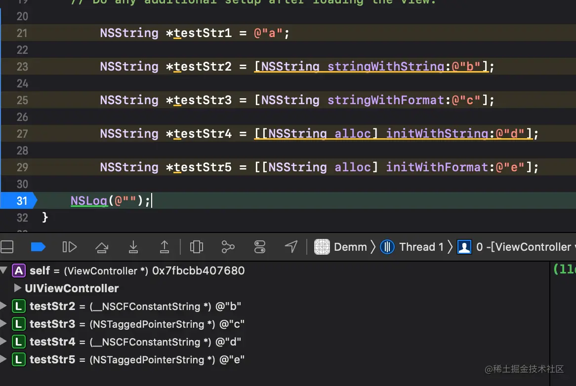The width and height of the screenshot is (576, 386).
Task: Toggle the breakpoints activation button
Action: [38, 247]
